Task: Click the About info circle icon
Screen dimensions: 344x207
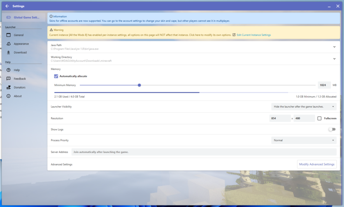Action: pos(9,96)
